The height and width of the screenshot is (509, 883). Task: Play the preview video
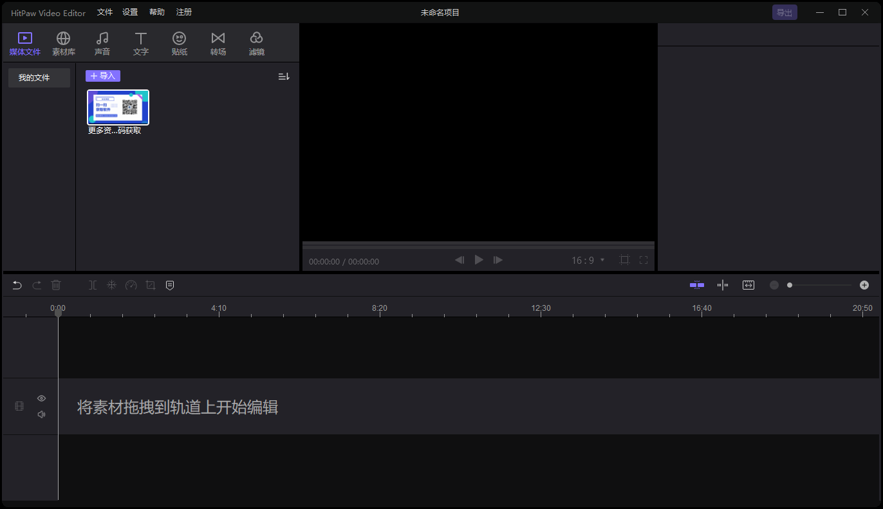479,260
